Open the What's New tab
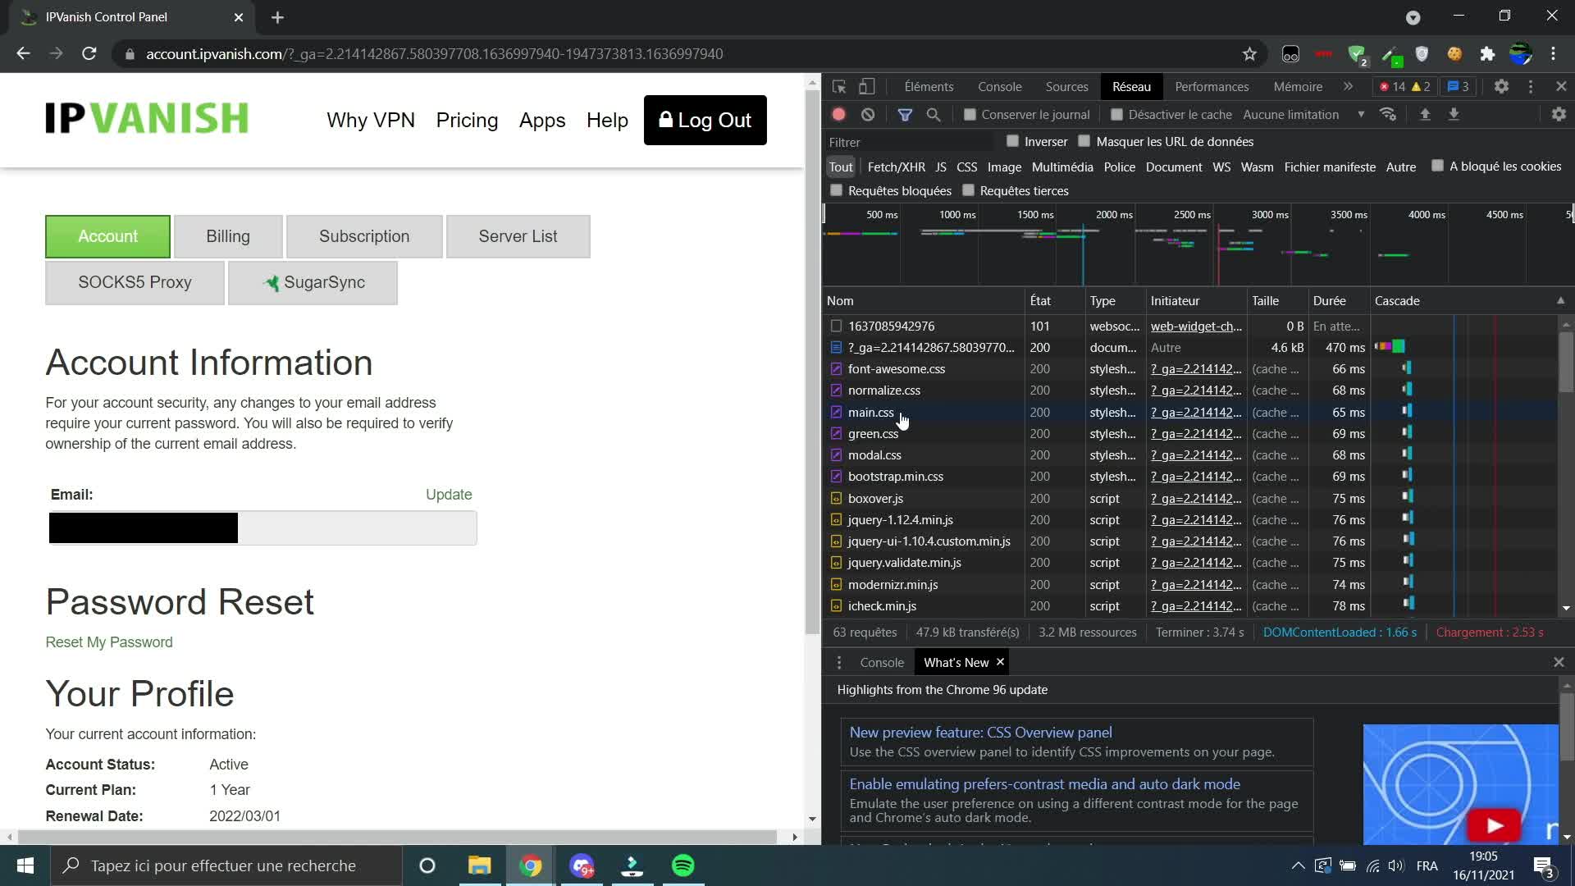1575x886 pixels. (x=956, y=662)
